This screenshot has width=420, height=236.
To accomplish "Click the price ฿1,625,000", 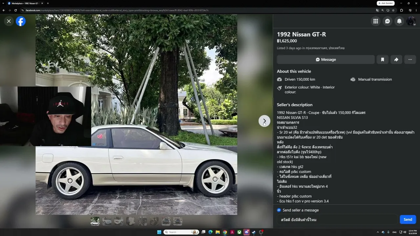I will click(x=287, y=41).
